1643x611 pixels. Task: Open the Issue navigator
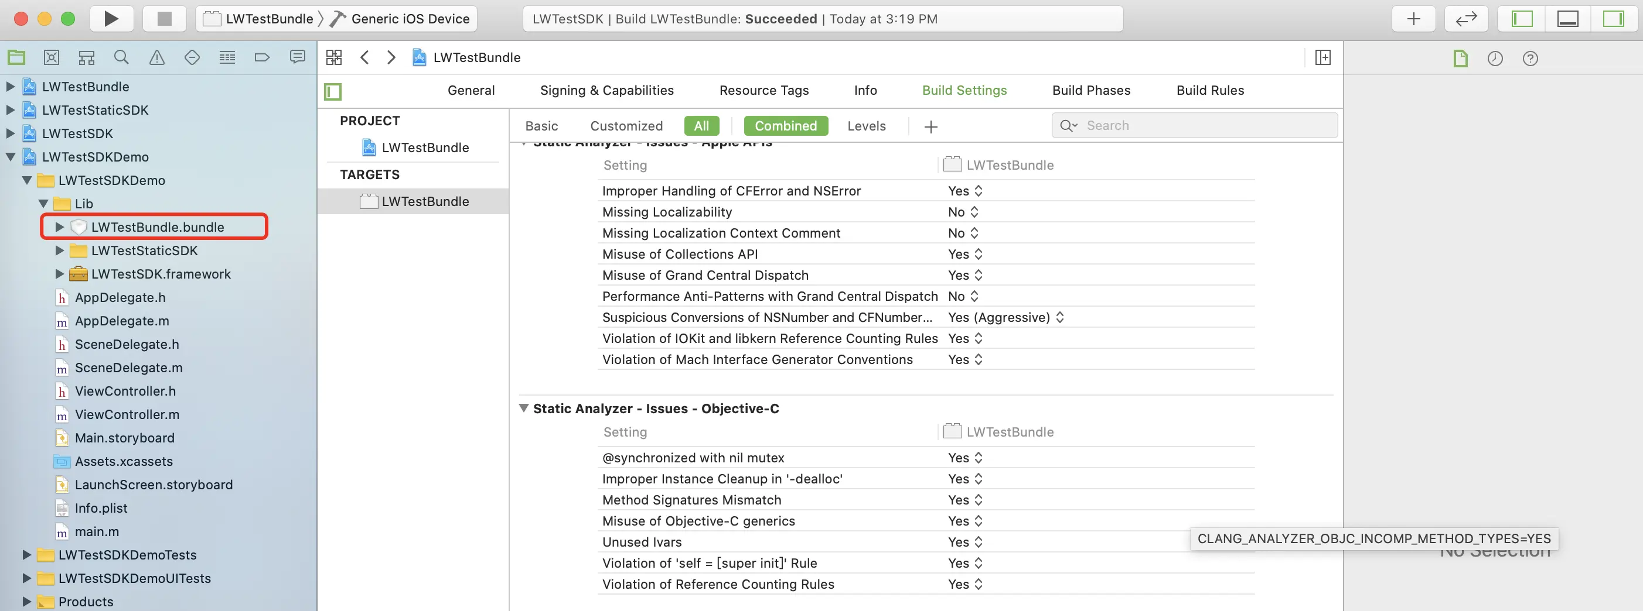pyautogui.click(x=157, y=58)
